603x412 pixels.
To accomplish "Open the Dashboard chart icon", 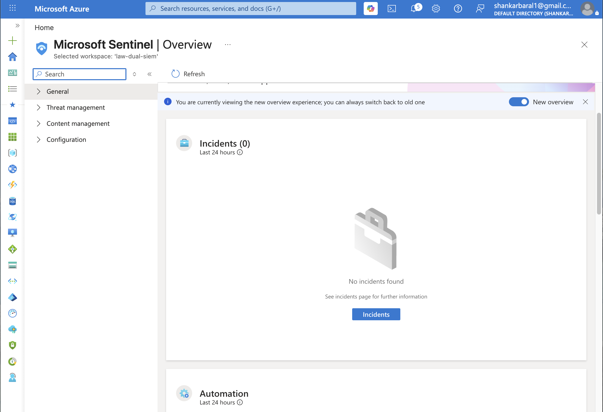I will [13, 73].
